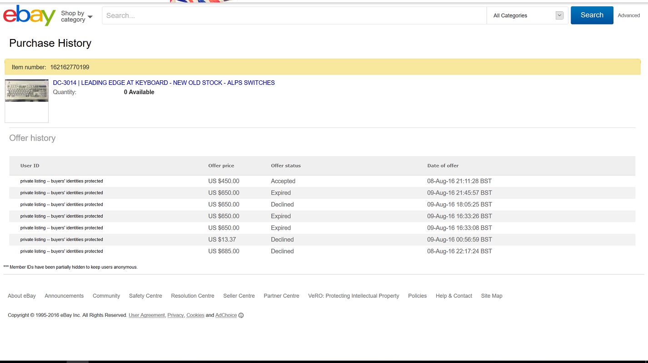Open the User Agreement link
The height and width of the screenshot is (363, 648).
[x=147, y=315]
